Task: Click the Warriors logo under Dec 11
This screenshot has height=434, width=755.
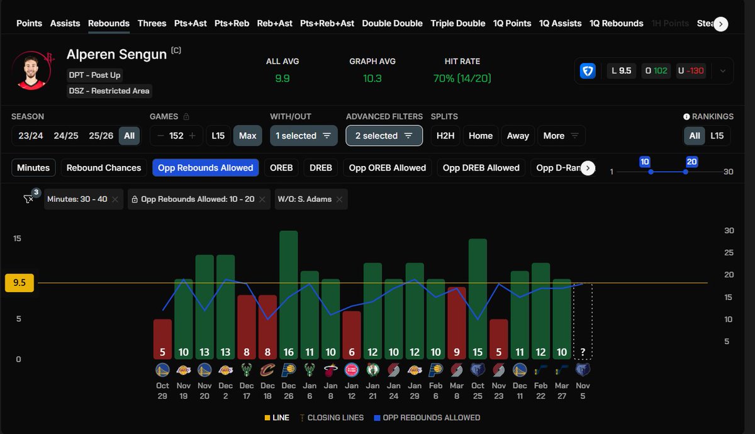Action: [520, 370]
